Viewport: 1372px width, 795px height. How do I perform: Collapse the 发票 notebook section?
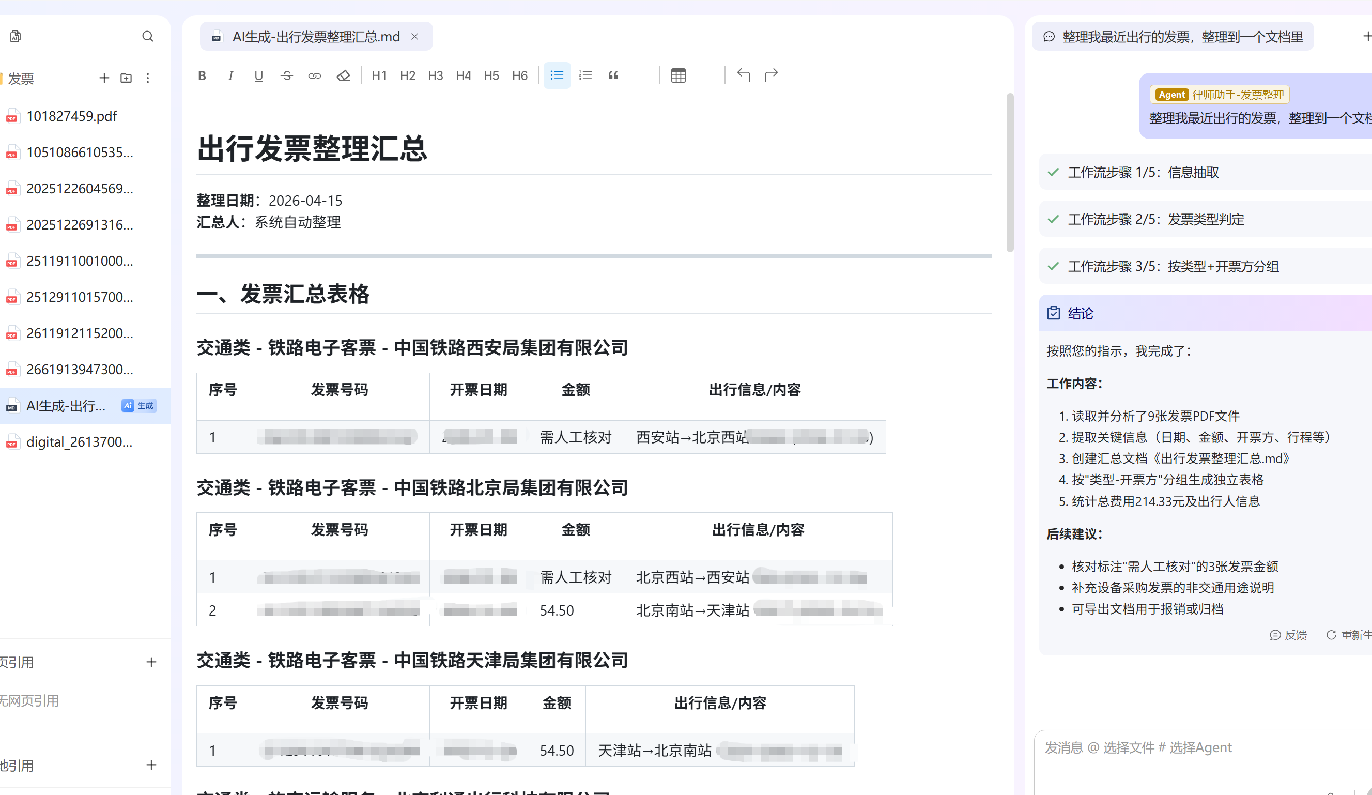[20, 78]
